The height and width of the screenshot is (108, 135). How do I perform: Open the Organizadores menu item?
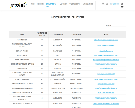click(75, 4)
